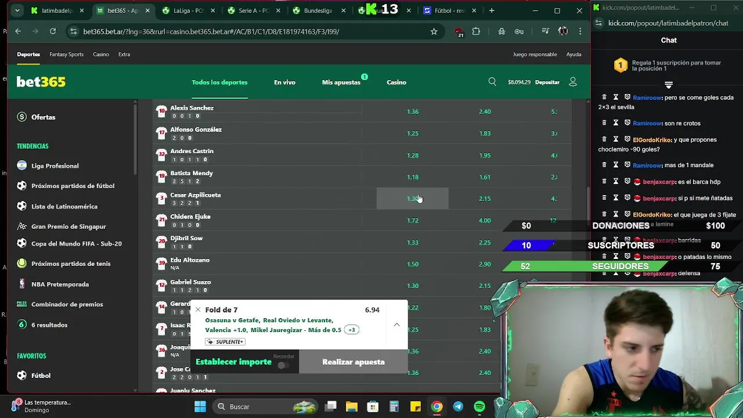Screen dimensions: 743x418
Task: Click Establecer importe
Action: click(233, 362)
